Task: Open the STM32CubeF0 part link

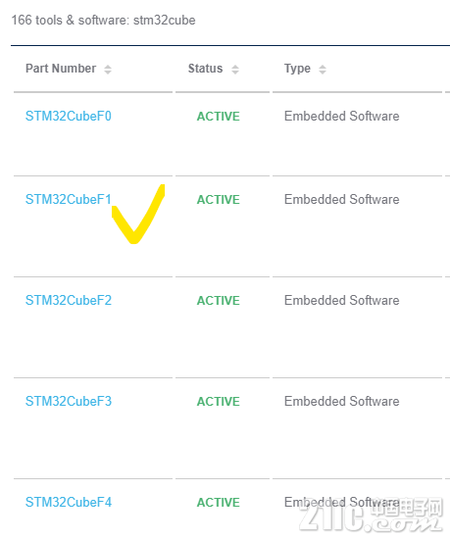Action: 69,116
